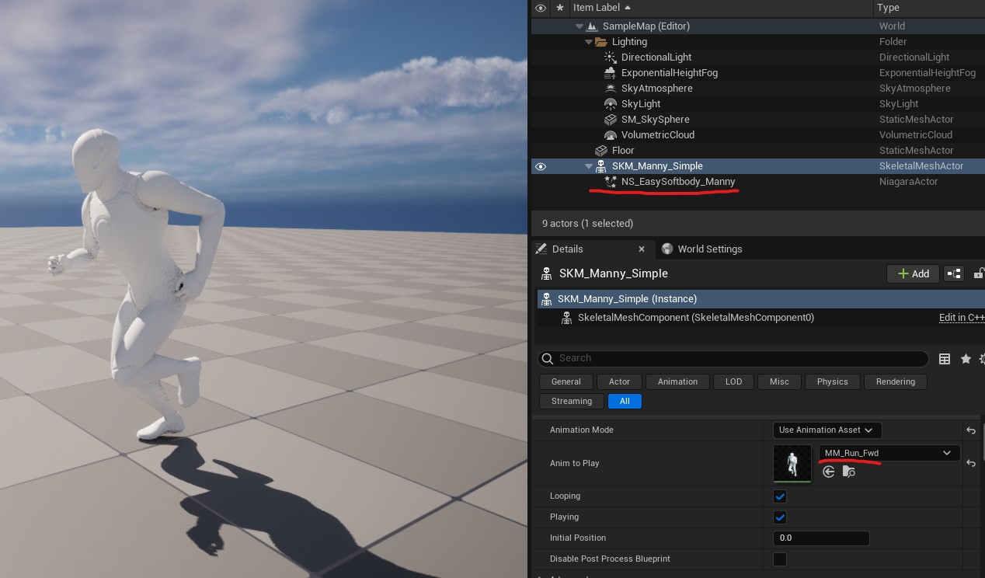Toggle visibility of SKM_Manny_Simple actor

[x=541, y=165]
